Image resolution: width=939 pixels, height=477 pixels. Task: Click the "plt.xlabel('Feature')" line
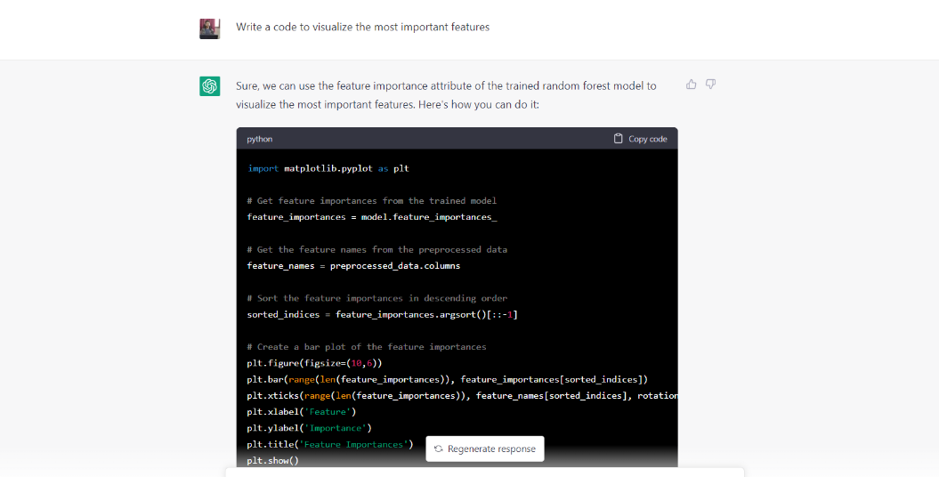click(301, 412)
